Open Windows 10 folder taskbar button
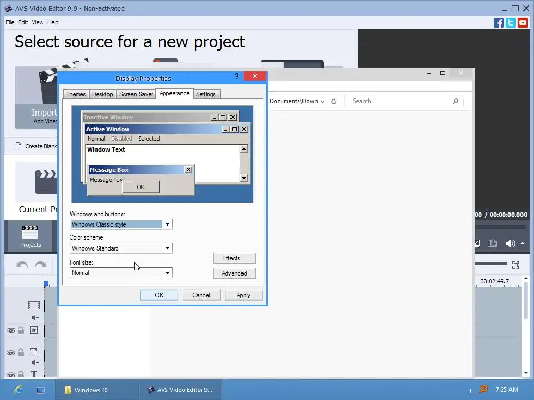The width and height of the screenshot is (534, 400). coord(96,390)
